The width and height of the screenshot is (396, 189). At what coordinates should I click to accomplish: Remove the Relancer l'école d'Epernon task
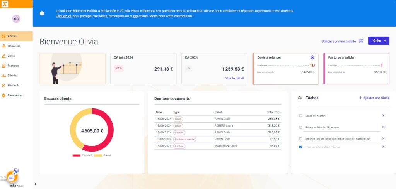pyautogui.click(x=383, y=127)
